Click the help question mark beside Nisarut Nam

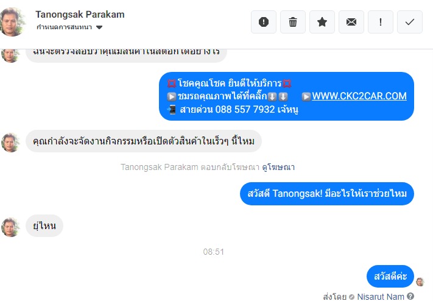click(410, 296)
